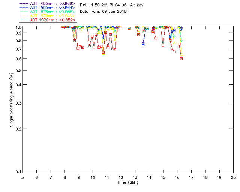
Task: Click the purple dashed line sample in legend
Action: click(24, 3)
